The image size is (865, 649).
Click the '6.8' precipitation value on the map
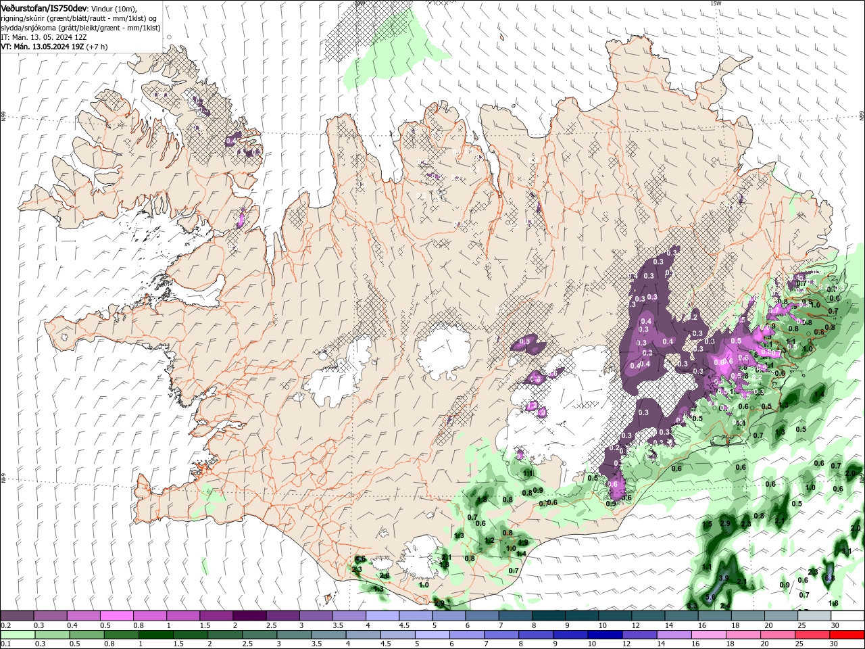coord(830,578)
